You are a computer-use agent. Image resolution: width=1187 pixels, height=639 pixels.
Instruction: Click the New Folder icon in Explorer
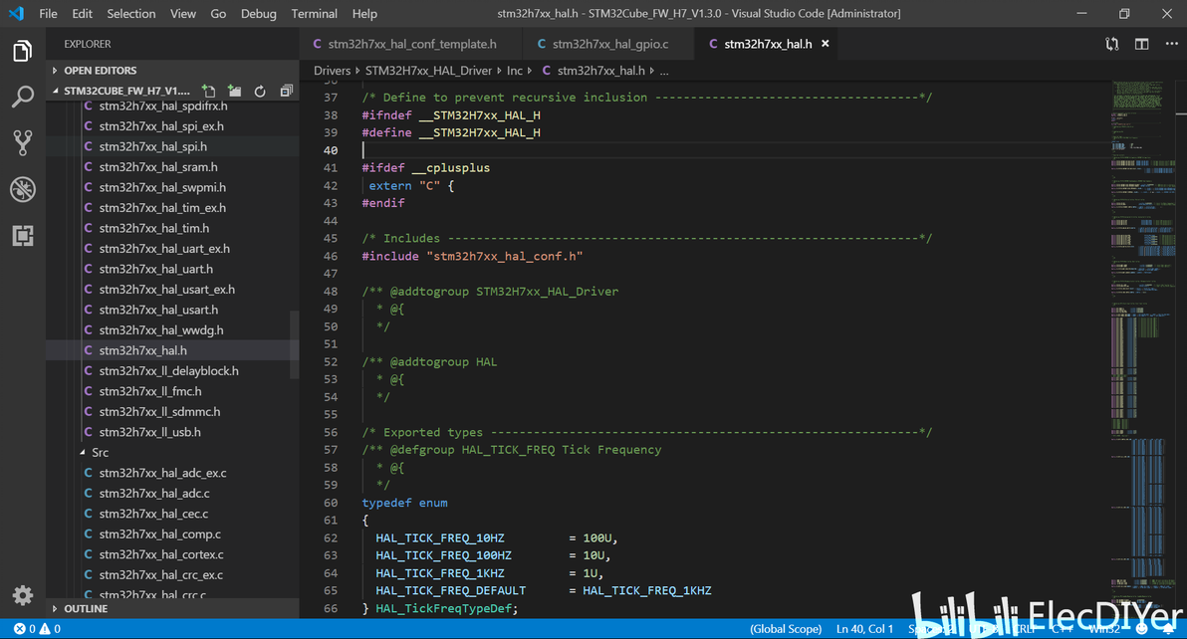click(x=234, y=92)
